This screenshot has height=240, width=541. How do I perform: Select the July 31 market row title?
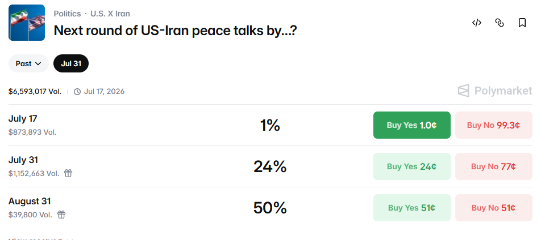[23, 160]
